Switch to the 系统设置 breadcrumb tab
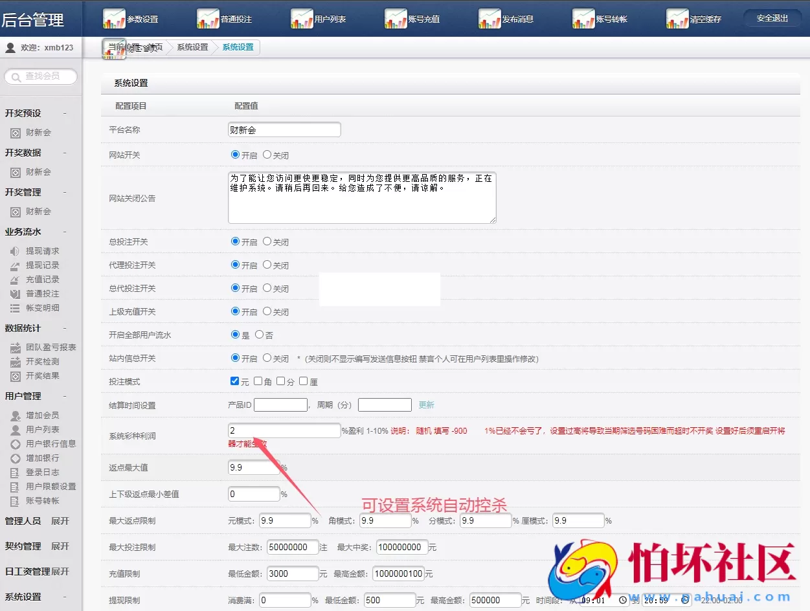Screen dimensions: 810x611 click(238, 47)
